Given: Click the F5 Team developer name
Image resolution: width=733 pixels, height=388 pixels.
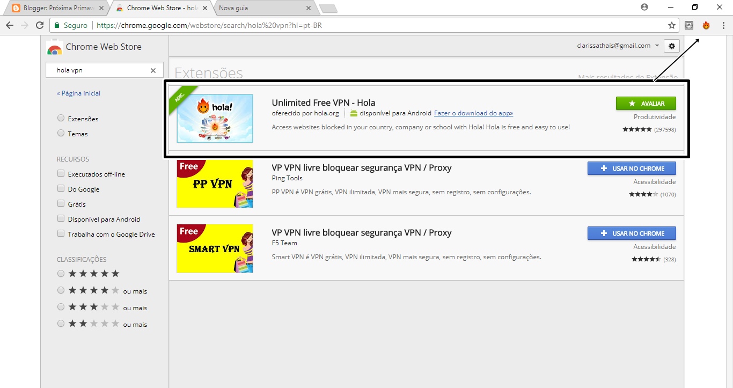Looking at the screenshot, I should tap(284, 243).
